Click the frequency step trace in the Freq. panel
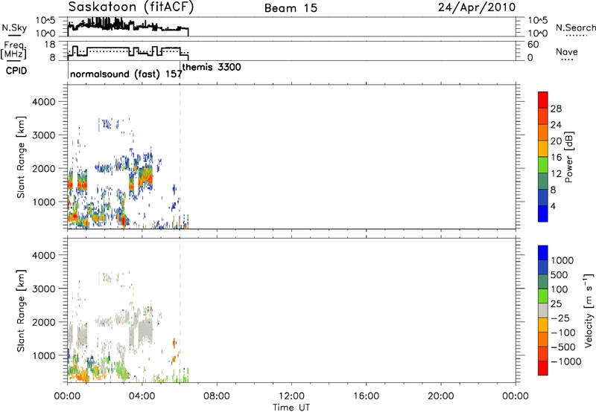 pos(127,51)
